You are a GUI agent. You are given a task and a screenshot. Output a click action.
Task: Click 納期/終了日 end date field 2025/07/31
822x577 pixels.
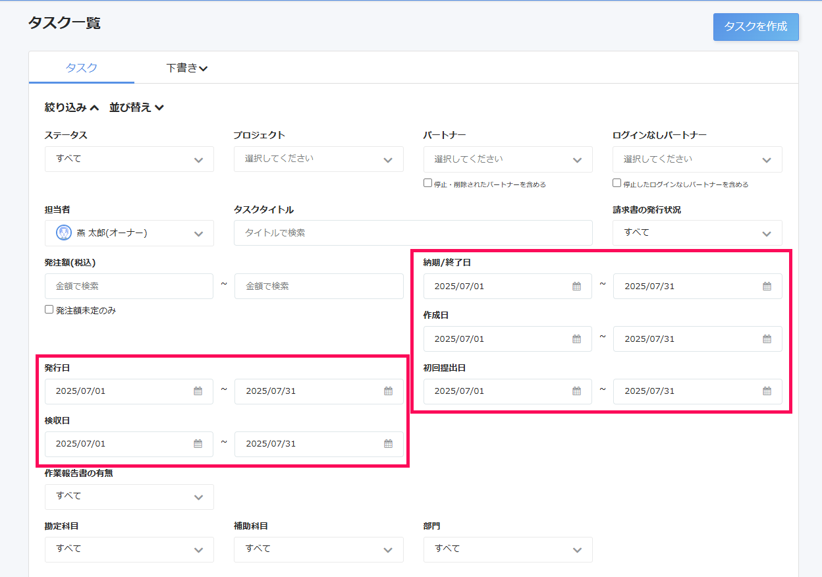tap(698, 287)
